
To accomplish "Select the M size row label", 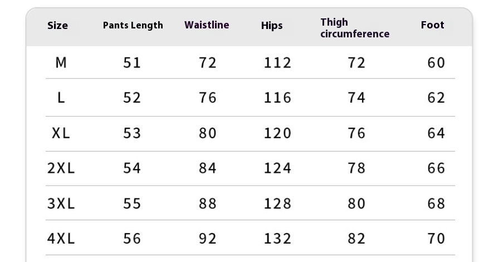I will click(61, 62).
